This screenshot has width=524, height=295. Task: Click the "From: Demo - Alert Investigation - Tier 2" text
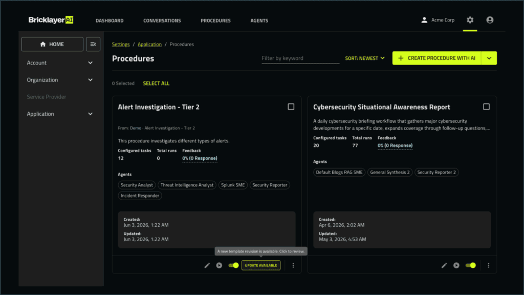click(x=157, y=128)
